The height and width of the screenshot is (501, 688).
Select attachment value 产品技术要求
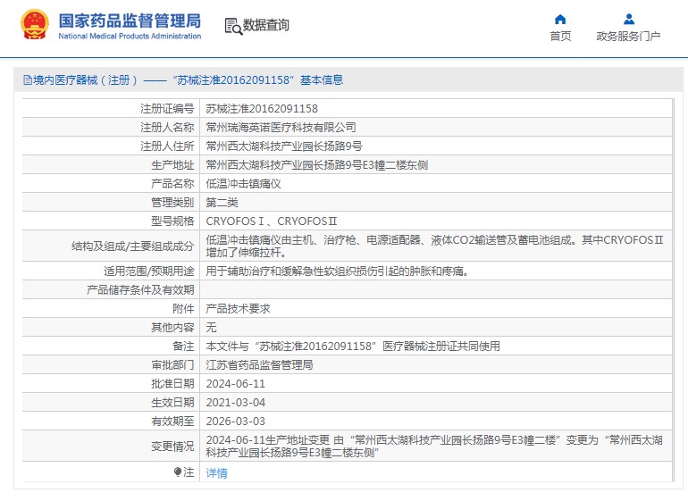239,309
